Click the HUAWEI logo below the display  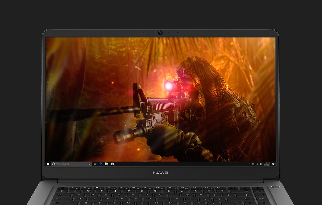[160, 173]
